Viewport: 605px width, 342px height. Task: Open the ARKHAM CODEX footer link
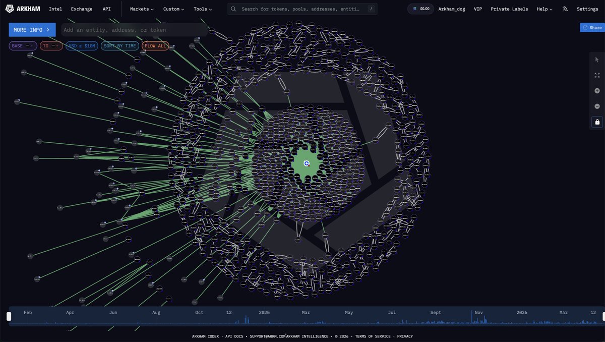[x=205, y=336]
